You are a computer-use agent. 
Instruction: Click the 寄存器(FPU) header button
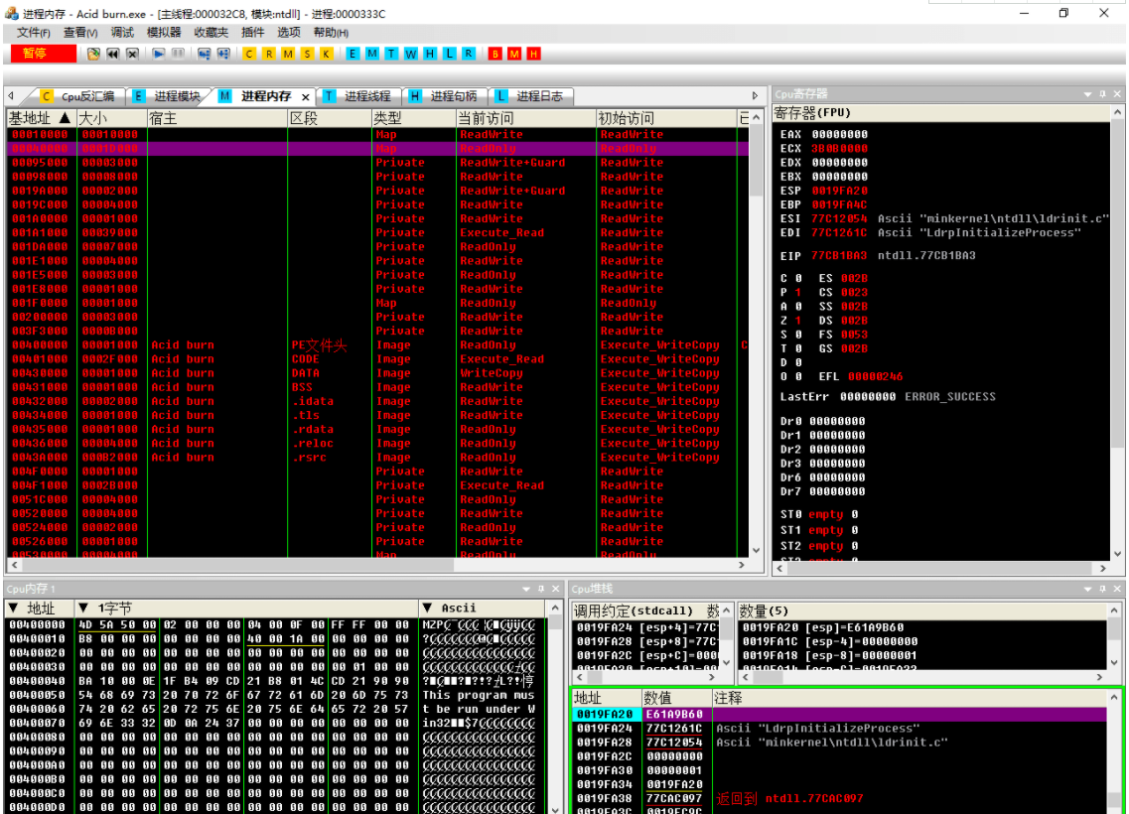(812, 113)
